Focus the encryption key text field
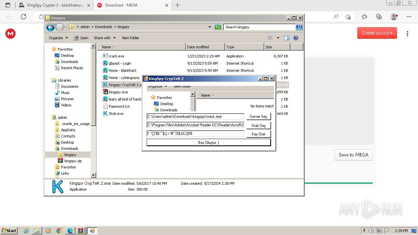This screenshot has height=235, width=418. tap(195, 133)
